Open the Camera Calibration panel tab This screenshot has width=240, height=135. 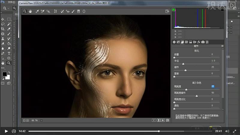[203, 42]
